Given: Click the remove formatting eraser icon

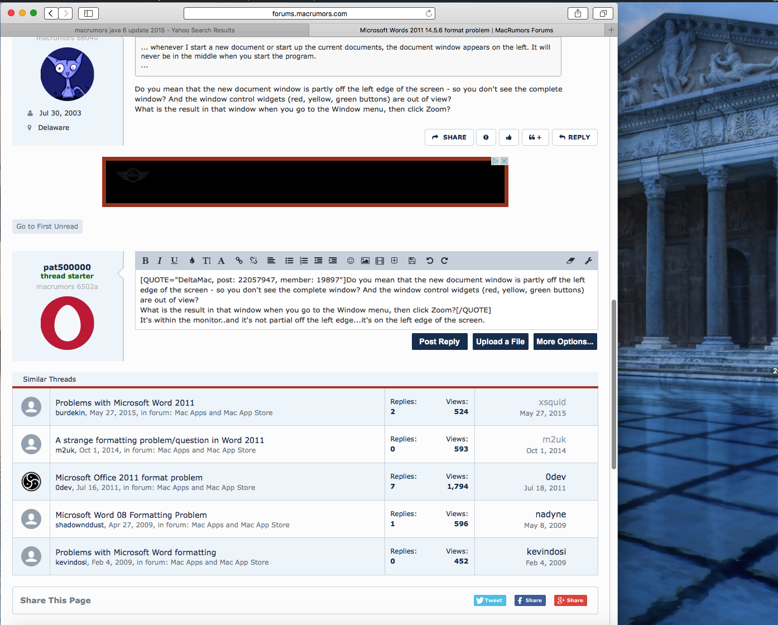Looking at the screenshot, I should click(x=570, y=261).
